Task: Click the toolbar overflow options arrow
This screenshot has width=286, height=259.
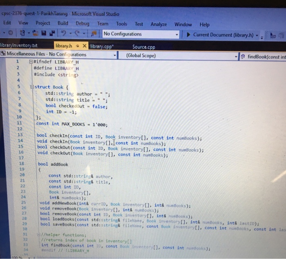Action: (x=262, y=38)
